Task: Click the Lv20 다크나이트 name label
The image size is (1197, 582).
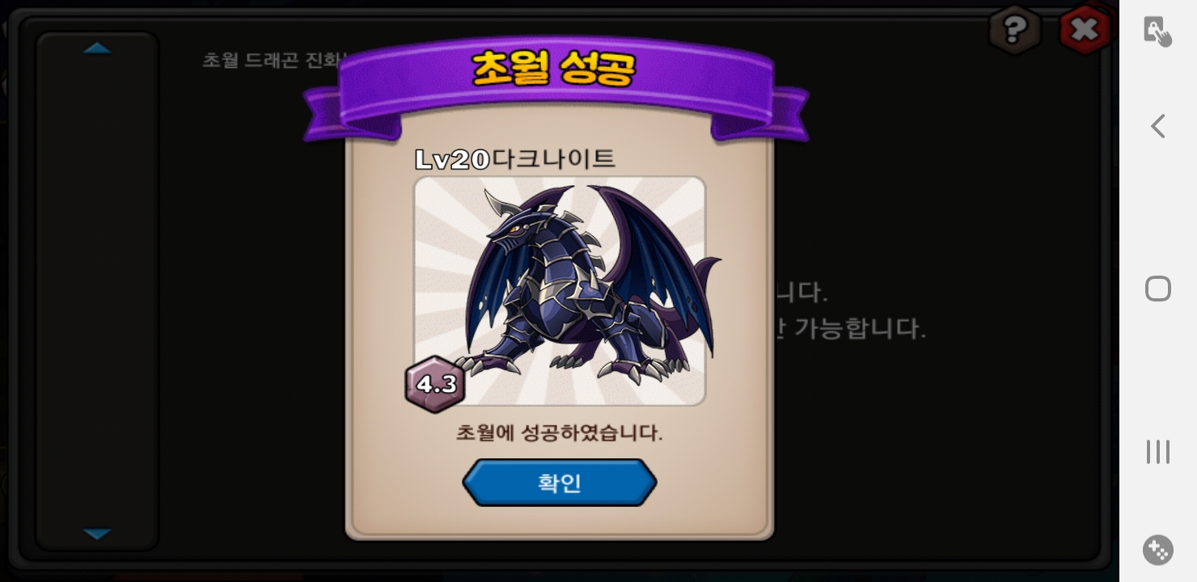Action: pos(514,159)
